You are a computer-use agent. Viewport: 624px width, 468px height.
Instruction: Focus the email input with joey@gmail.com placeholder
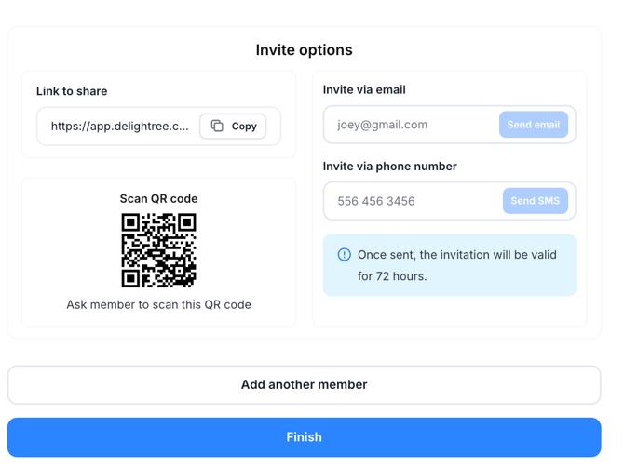[x=410, y=125]
